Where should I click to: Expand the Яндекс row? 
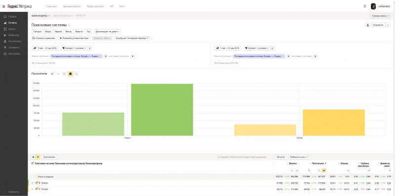point(32,183)
